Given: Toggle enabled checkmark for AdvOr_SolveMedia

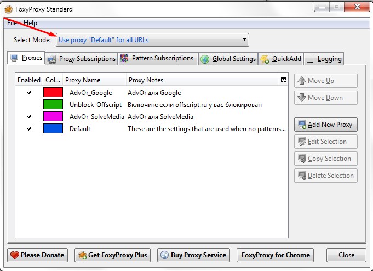Looking at the screenshot, I should (29, 116).
